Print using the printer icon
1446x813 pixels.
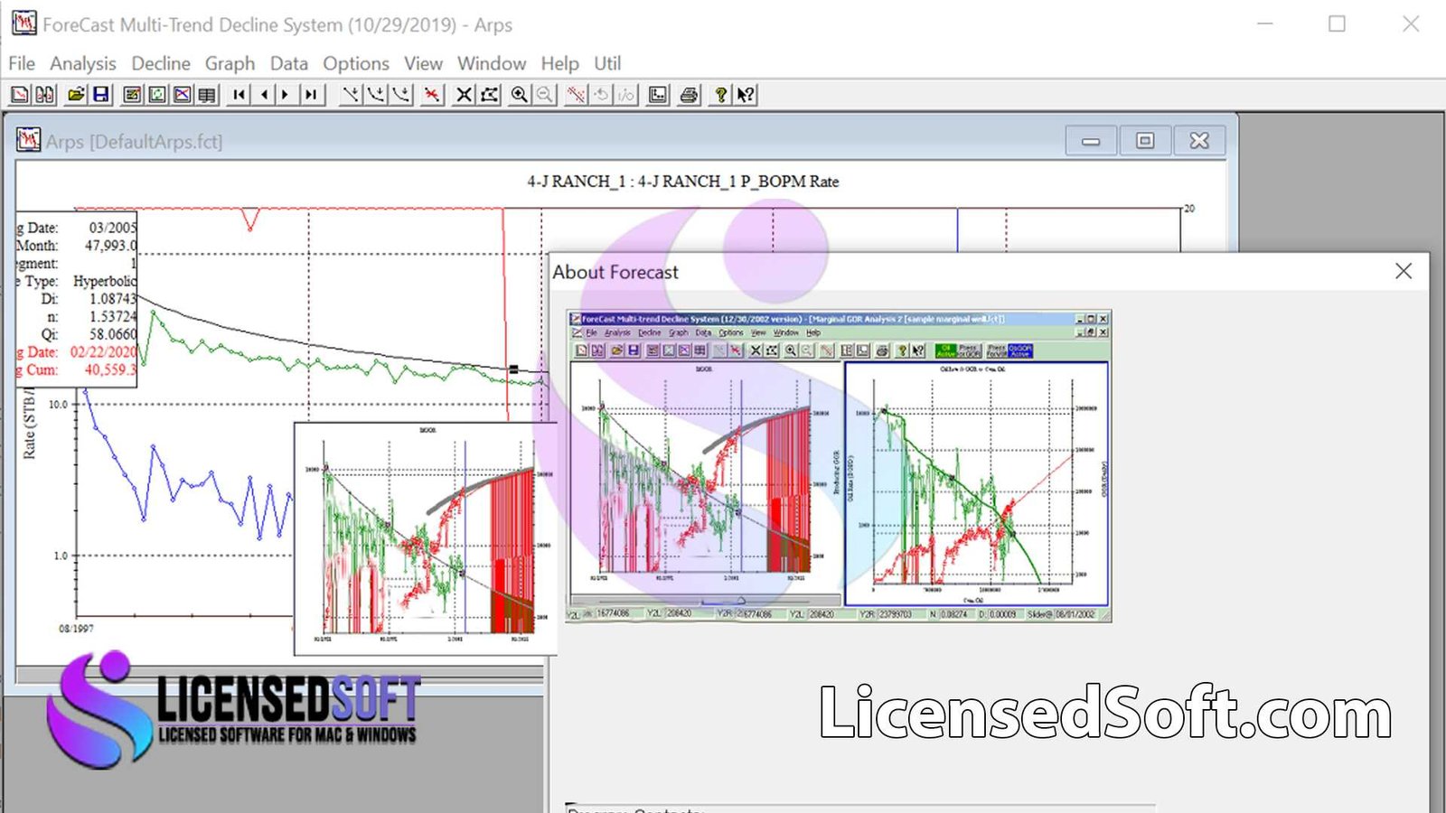pos(690,94)
